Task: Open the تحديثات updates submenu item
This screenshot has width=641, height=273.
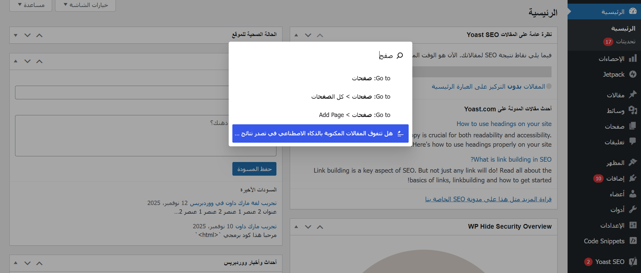Action: point(619,41)
